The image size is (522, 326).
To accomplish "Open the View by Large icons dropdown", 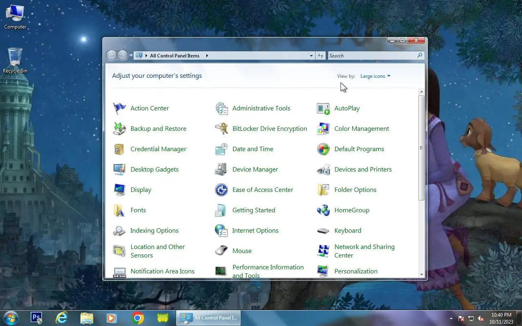I will [375, 76].
